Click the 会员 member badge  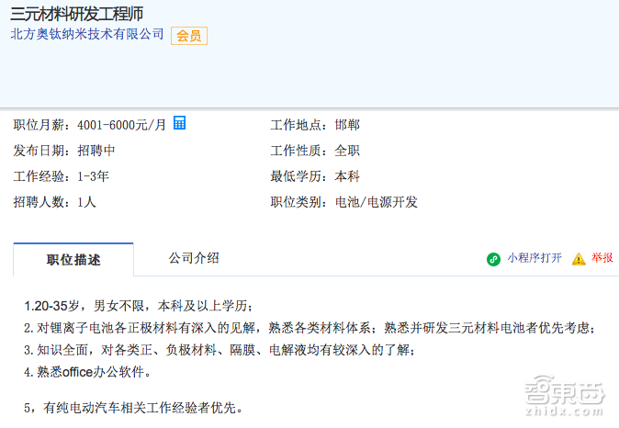(189, 36)
